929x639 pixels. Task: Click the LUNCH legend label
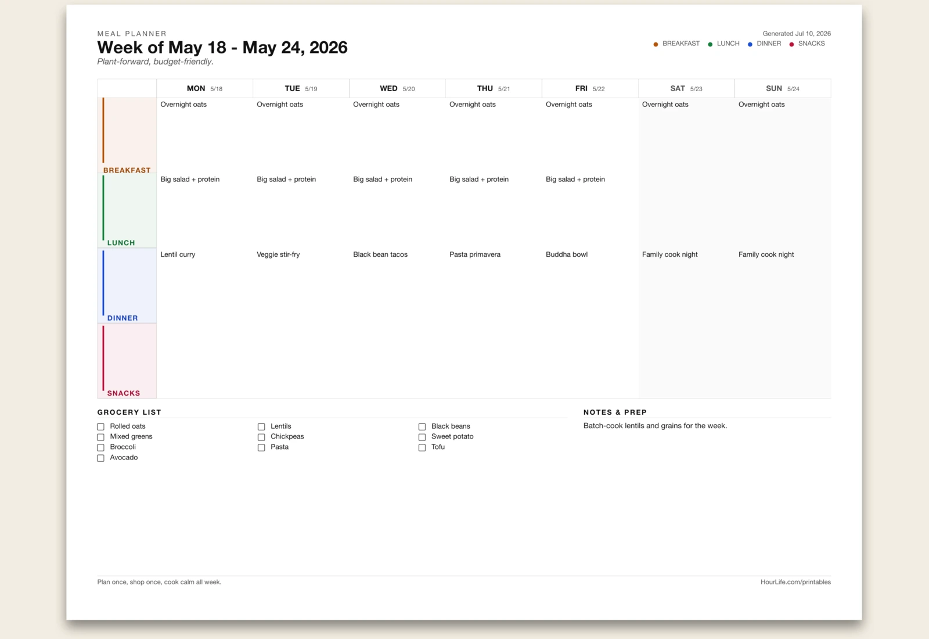click(x=728, y=44)
